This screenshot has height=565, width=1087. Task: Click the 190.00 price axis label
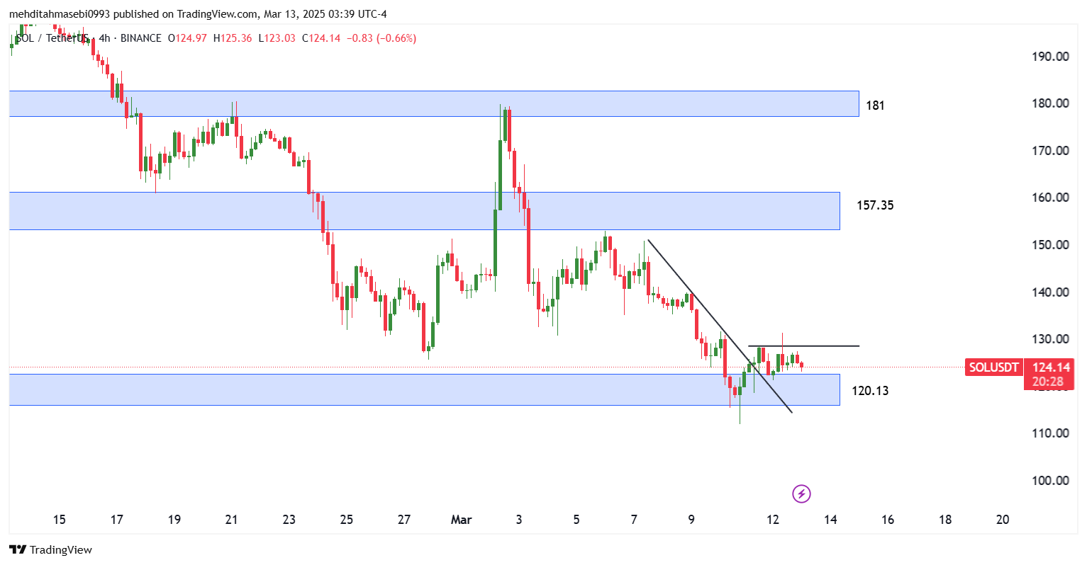tap(1051, 57)
